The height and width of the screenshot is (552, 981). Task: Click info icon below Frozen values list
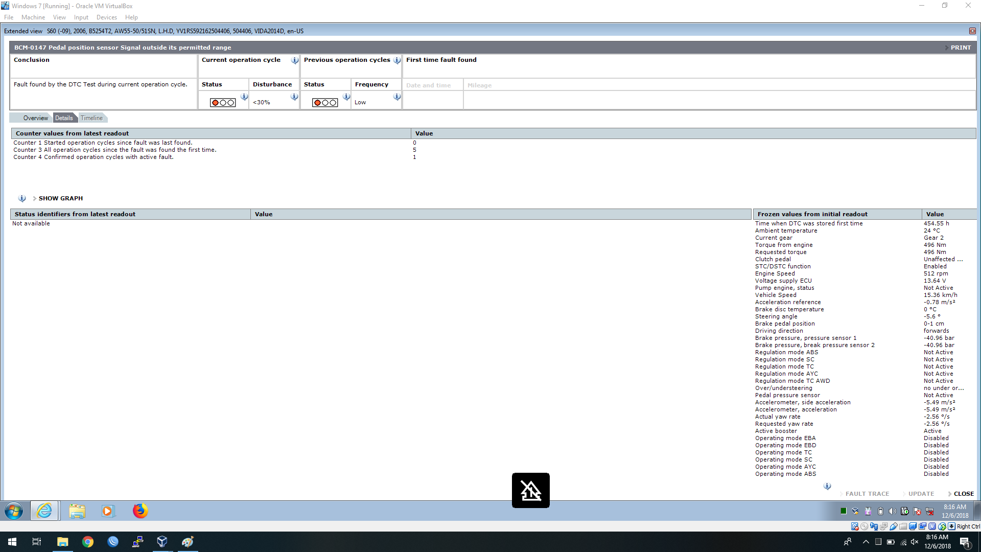point(827,486)
